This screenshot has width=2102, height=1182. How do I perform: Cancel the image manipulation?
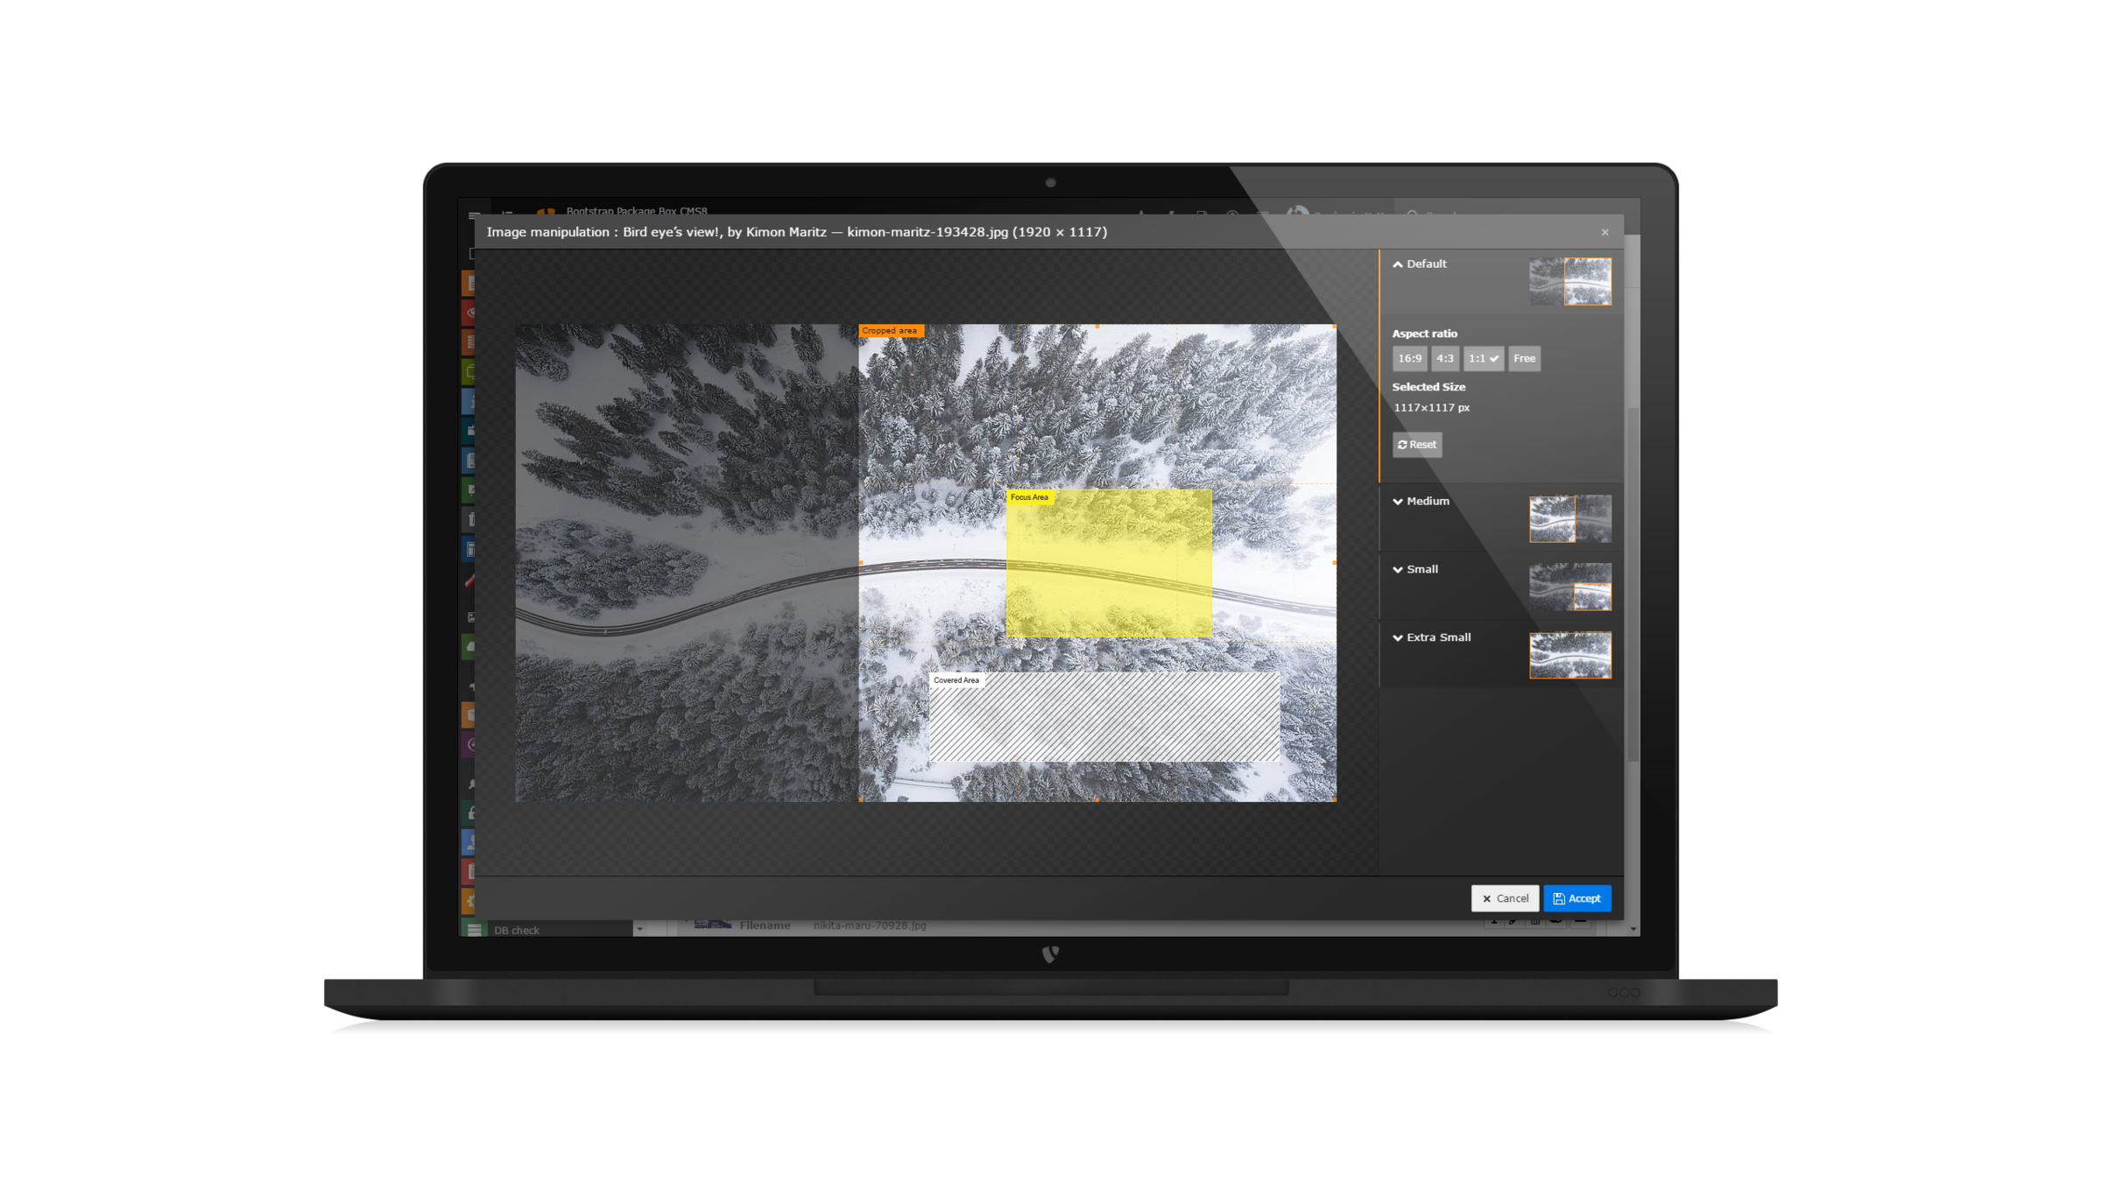1505,898
